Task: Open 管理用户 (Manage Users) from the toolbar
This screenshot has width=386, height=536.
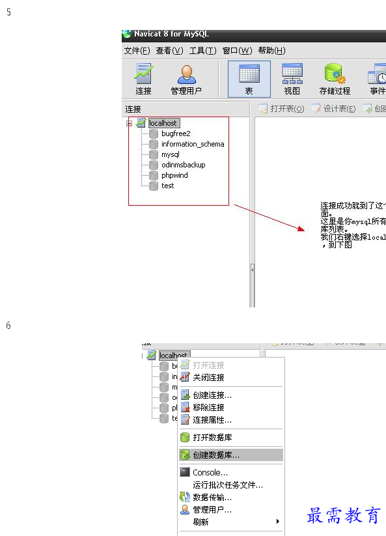Action: [x=186, y=79]
